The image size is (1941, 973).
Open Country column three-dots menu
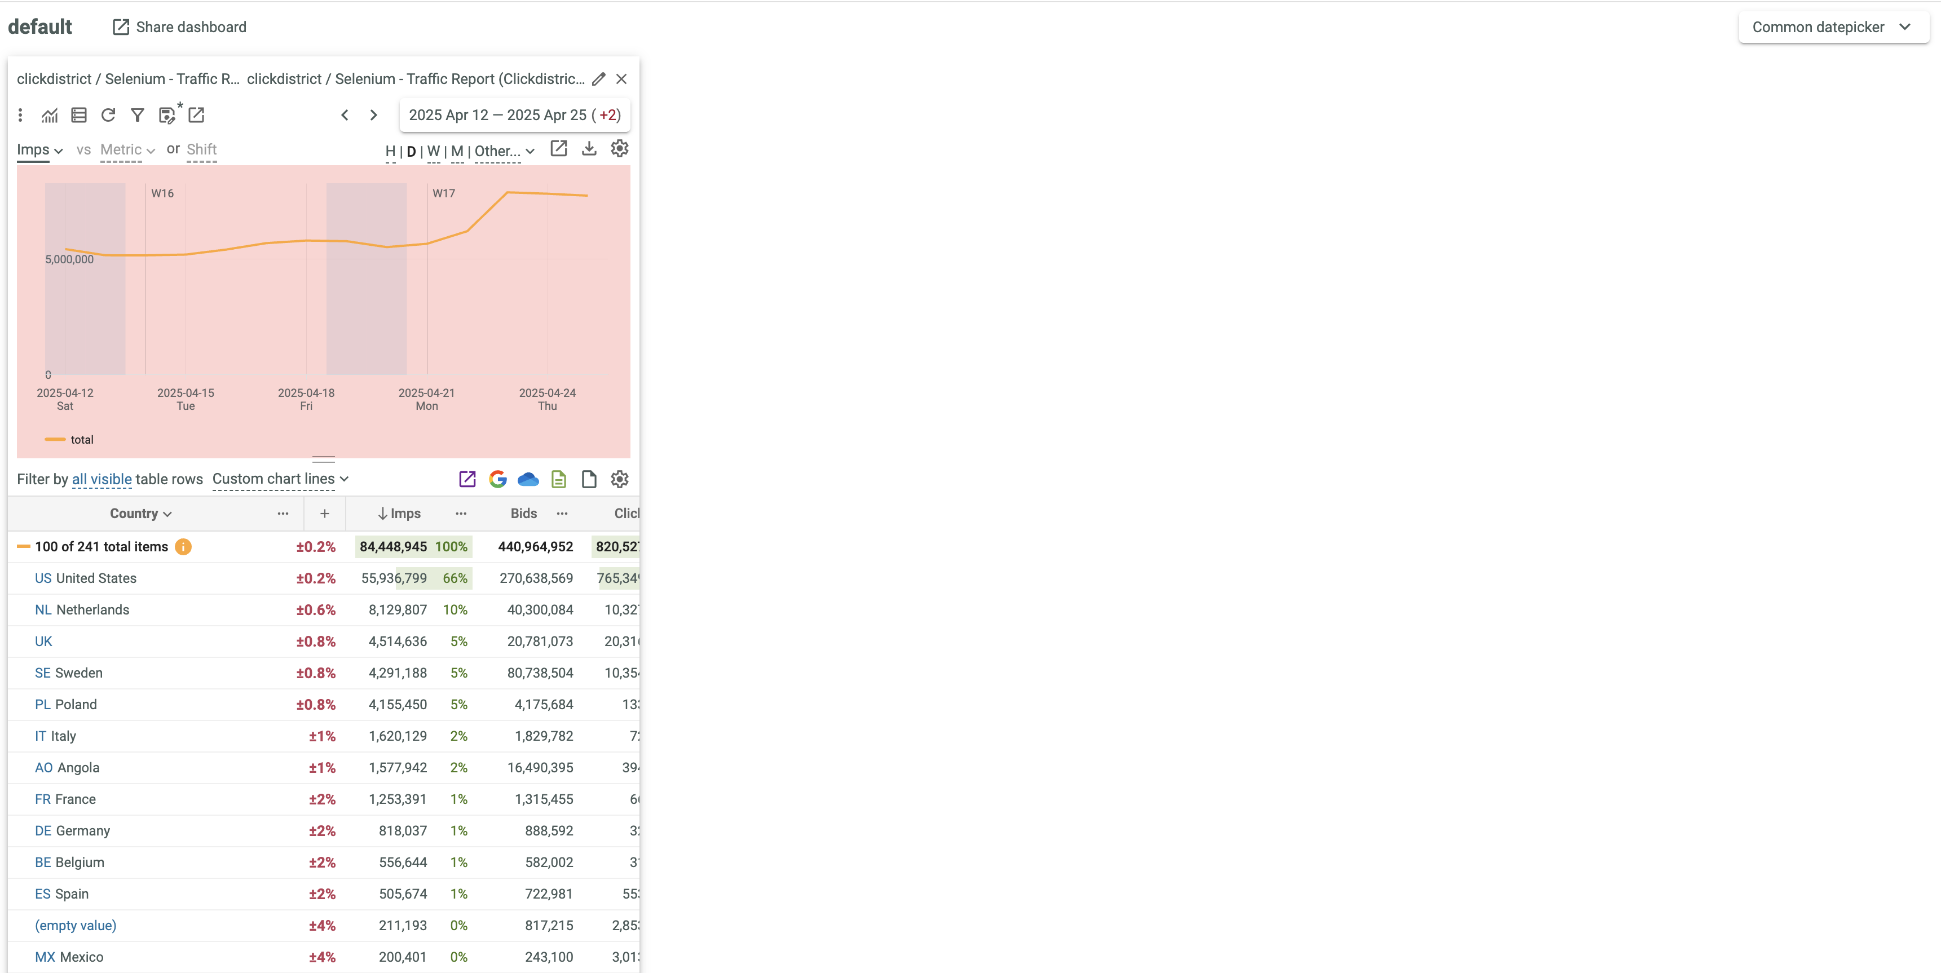point(283,514)
